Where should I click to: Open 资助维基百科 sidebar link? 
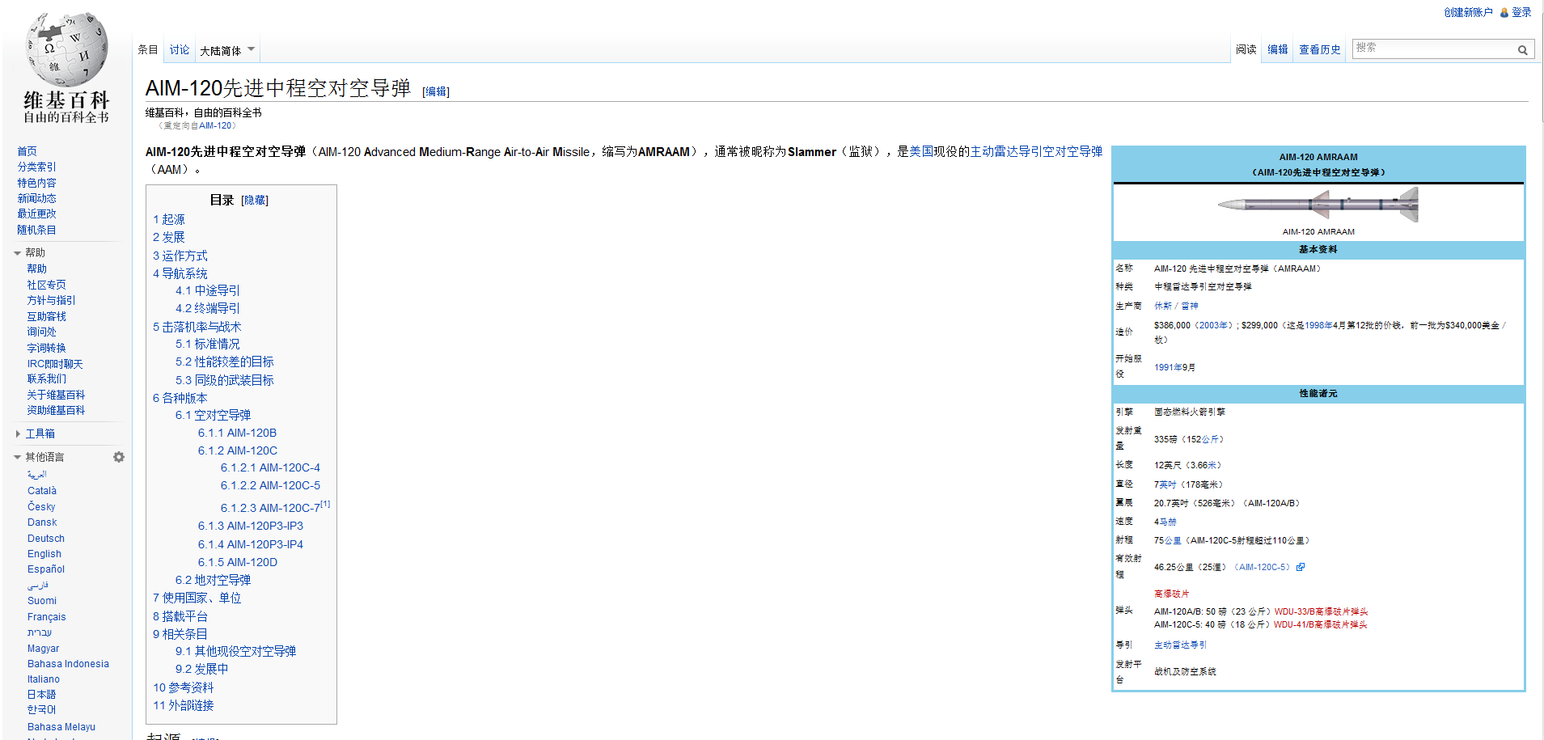[x=56, y=410]
